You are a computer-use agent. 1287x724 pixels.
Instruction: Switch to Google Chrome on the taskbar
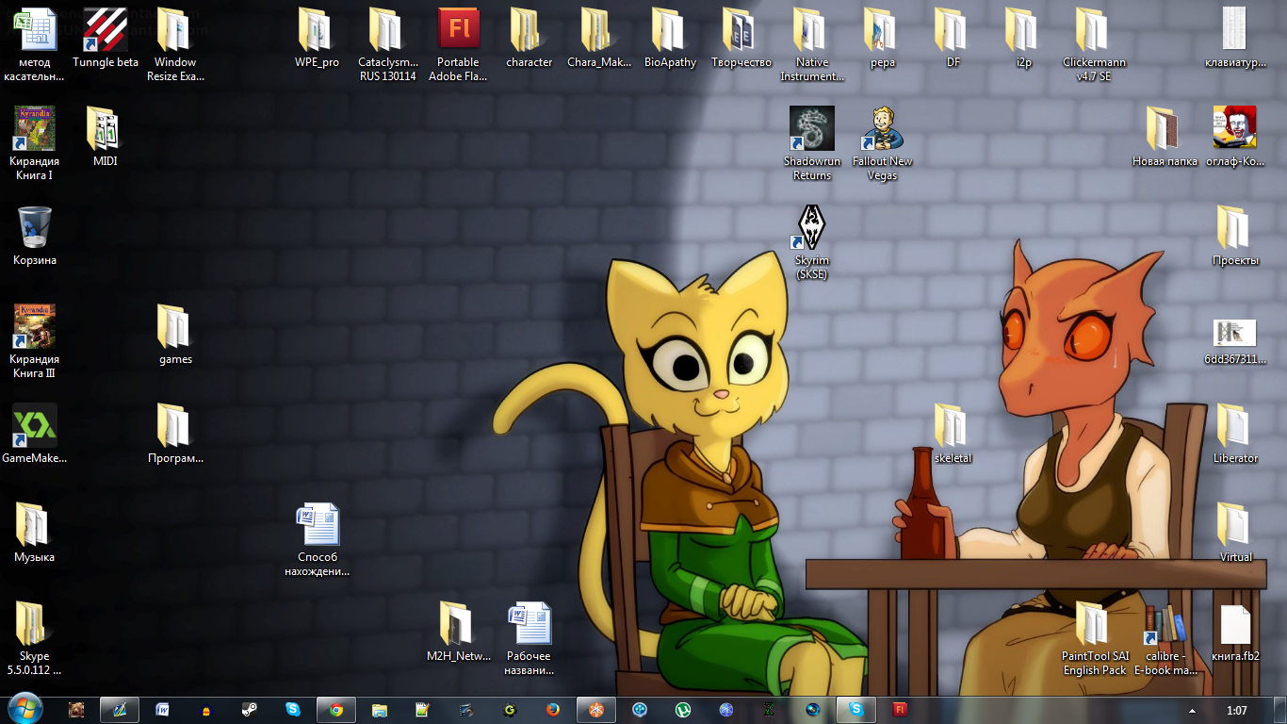[x=336, y=710]
